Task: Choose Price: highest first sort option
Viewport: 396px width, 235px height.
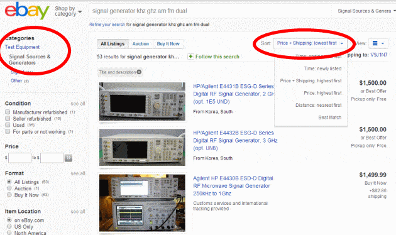Action: click(322, 93)
